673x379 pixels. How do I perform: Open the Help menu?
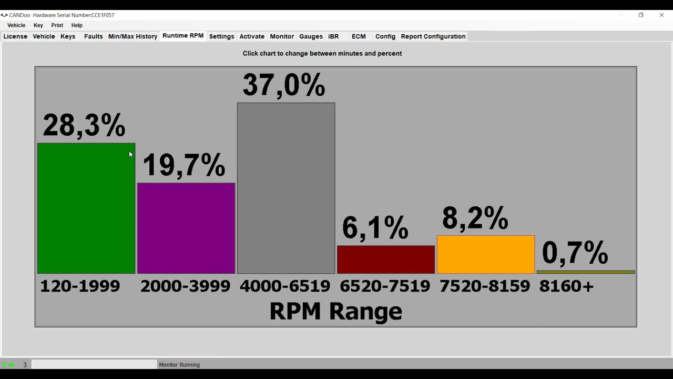click(x=77, y=25)
